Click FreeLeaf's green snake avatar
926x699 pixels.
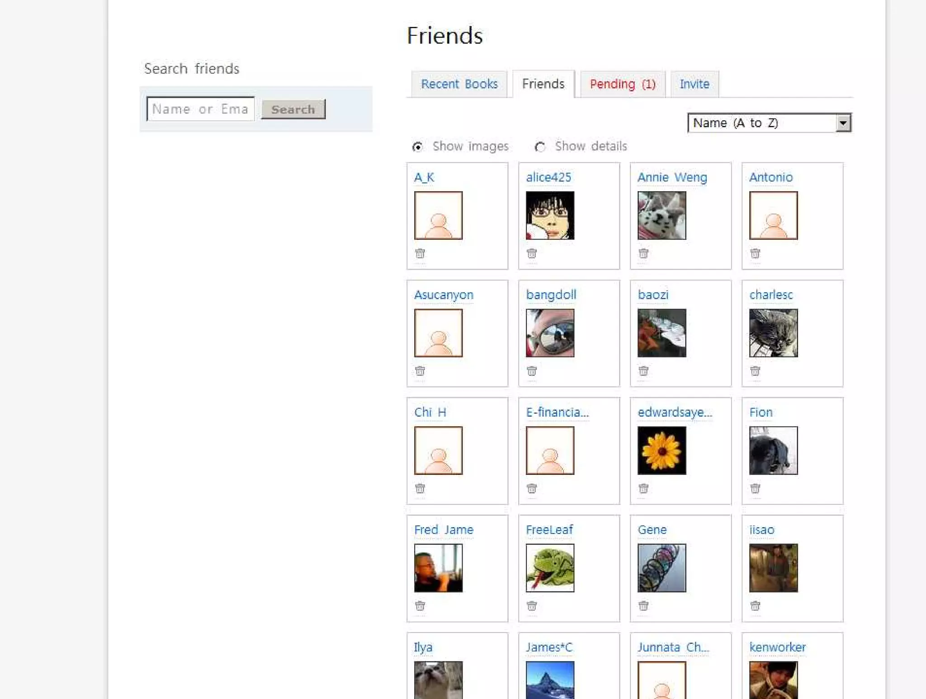coord(550,568)
